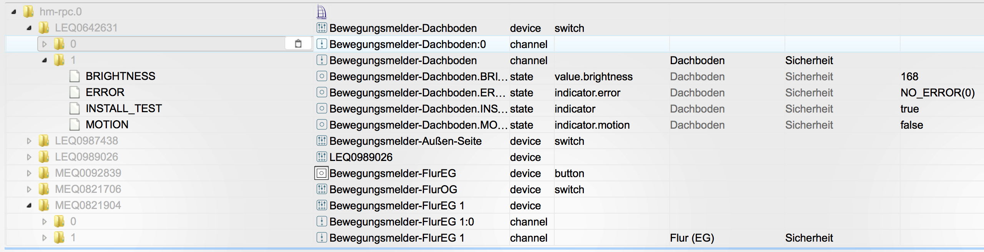Viewport: 984px width, 252px height.
Task: Click the HomeMatic logo icon for hm-rpc.0
Action: [x=321, y=12]
